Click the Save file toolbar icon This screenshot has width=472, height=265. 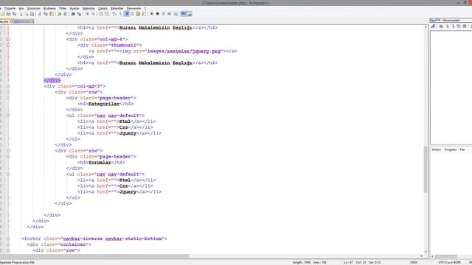coord(8,14)
